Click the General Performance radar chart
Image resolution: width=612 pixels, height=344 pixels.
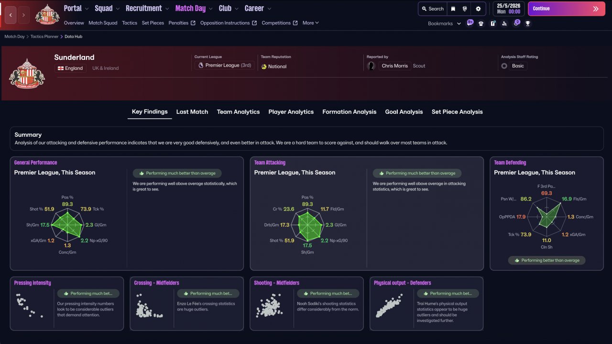point(67,225)
